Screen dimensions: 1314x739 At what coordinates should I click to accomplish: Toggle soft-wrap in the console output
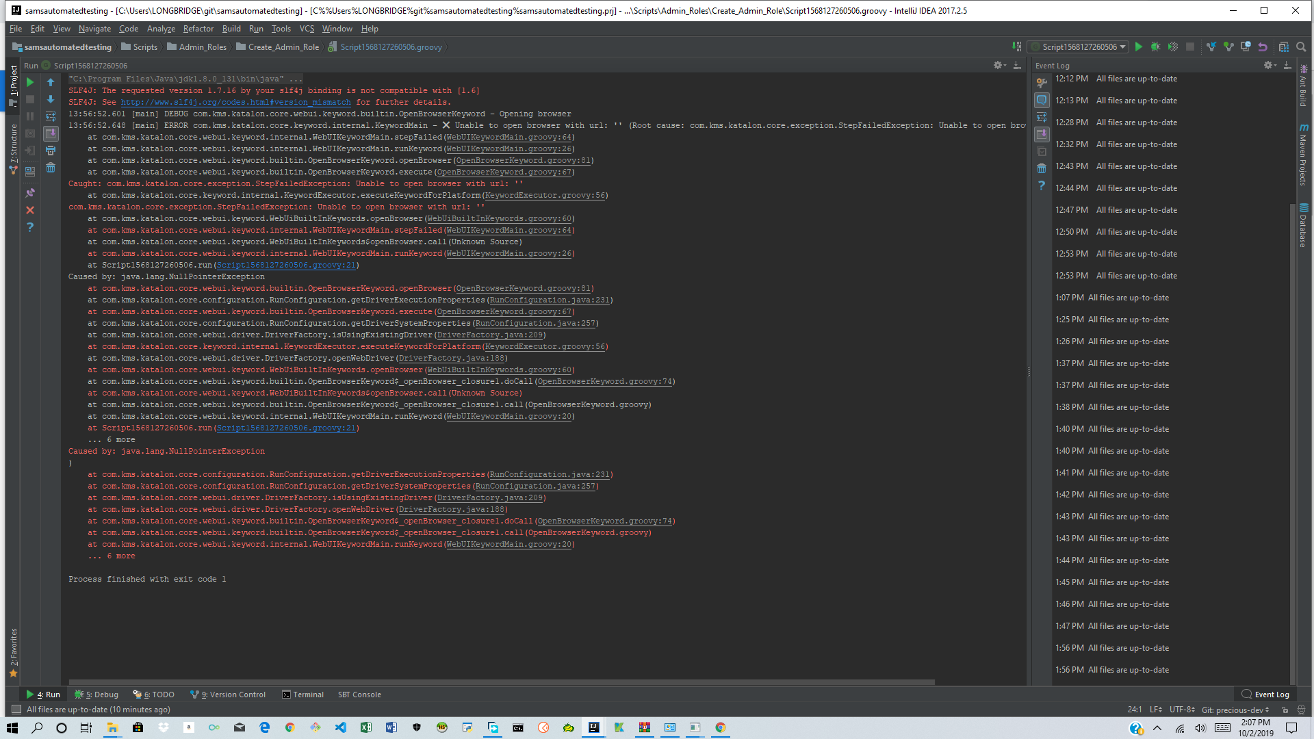(51, 116)
